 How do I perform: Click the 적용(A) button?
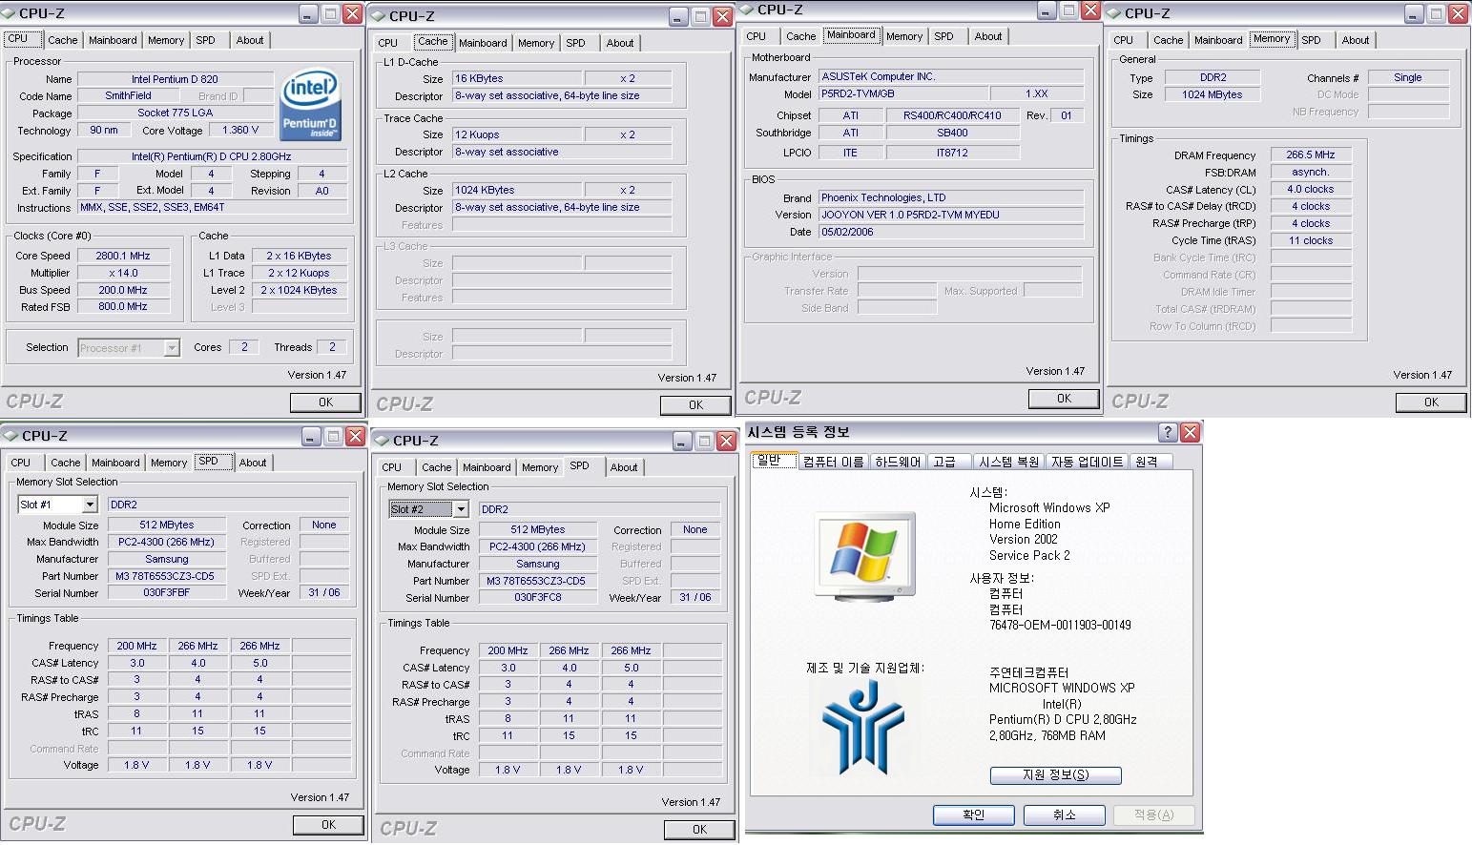[1154, 815]
